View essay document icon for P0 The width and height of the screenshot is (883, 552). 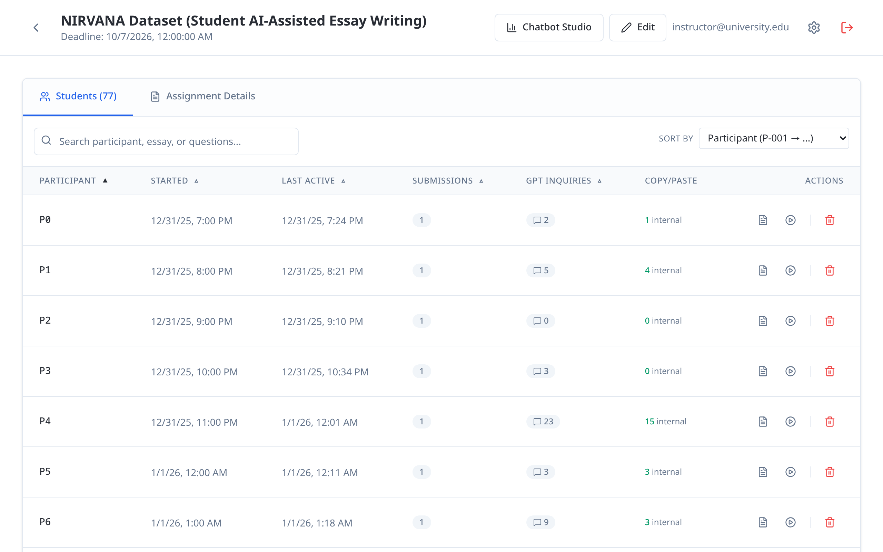click(763, 220)
